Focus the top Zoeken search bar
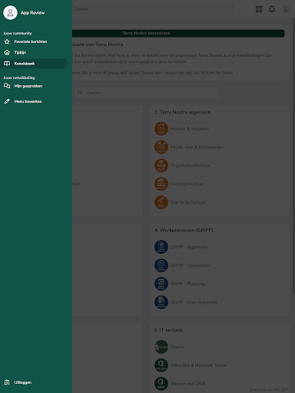This screenshot has width=295, height=393. click(152, 9)
